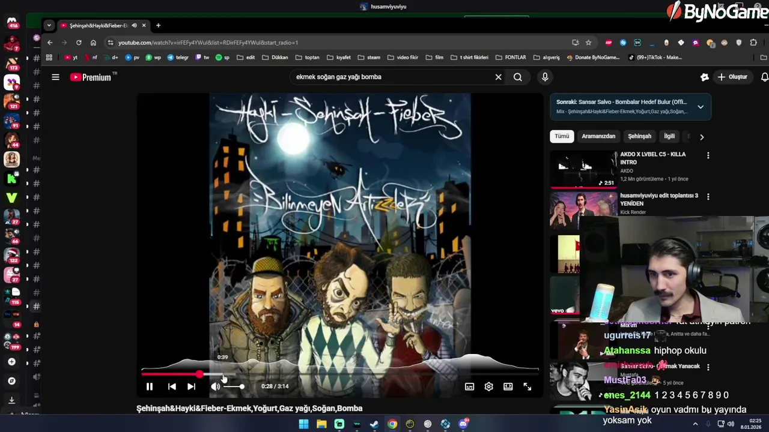Skip to the next video in player
The width and height of the screenshot is (769, 432).
point(191,387)
